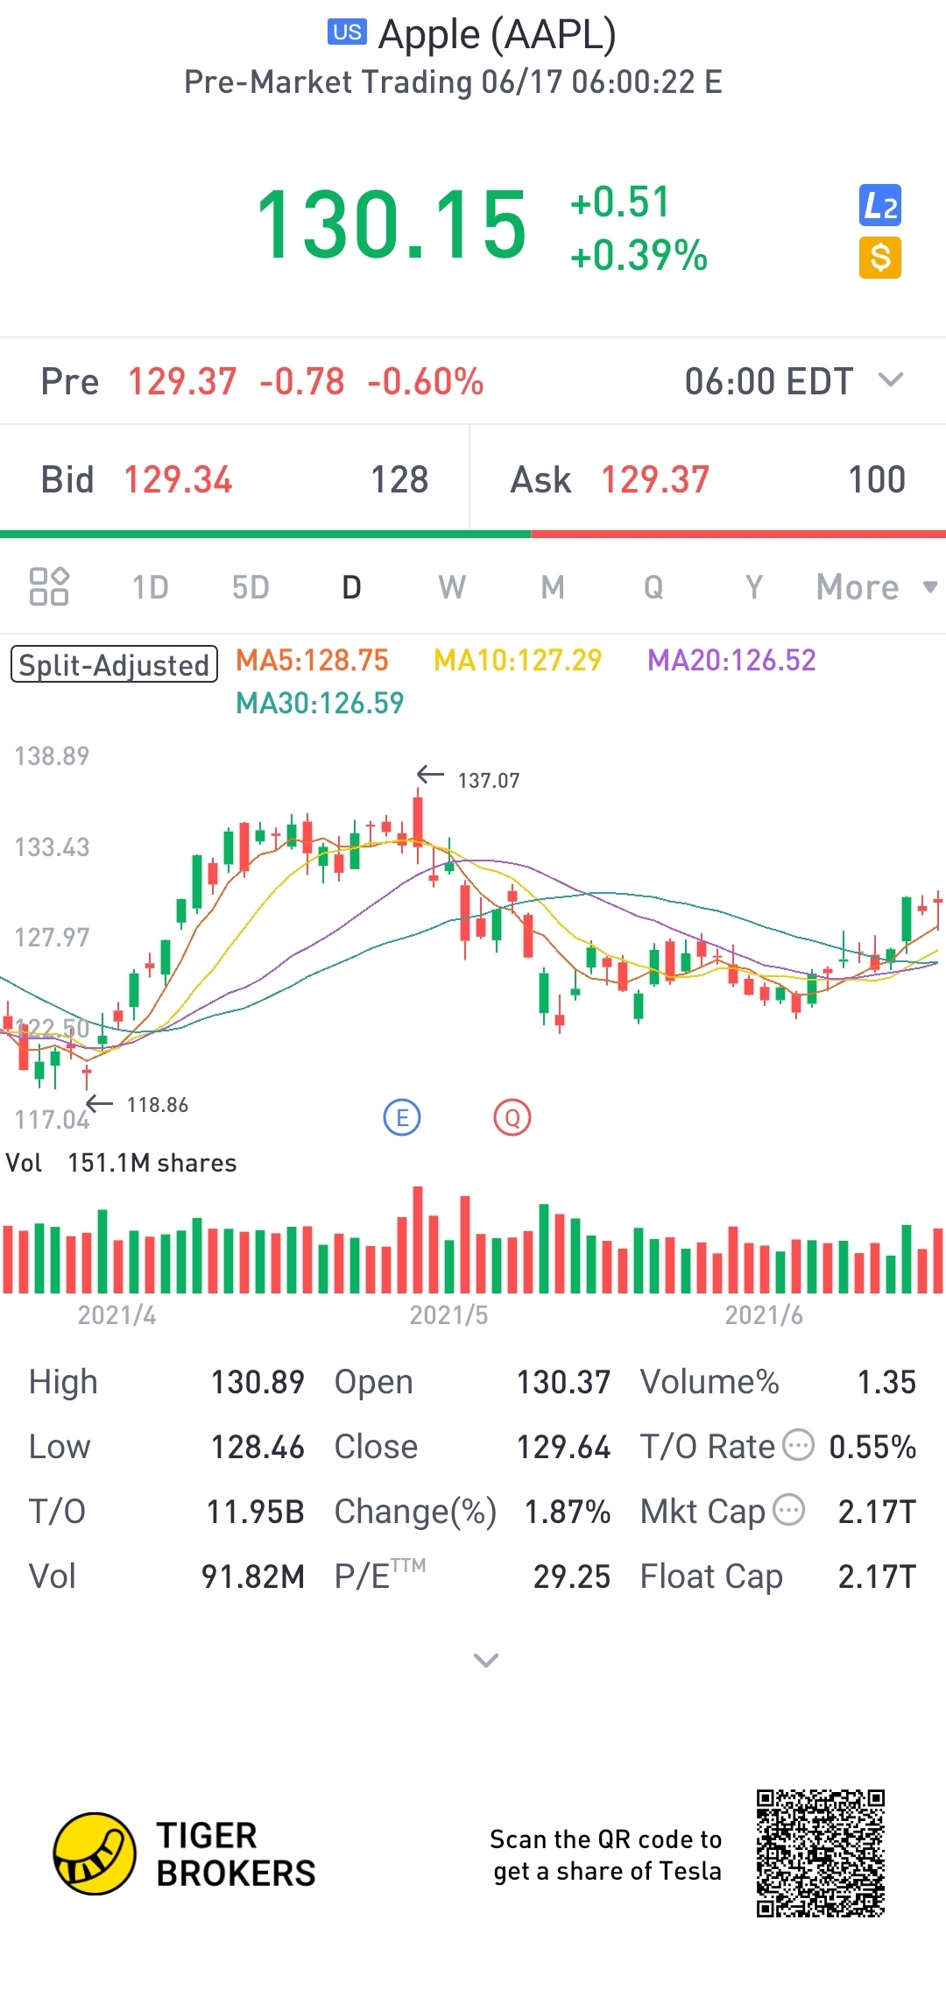Viewport: 946px width, 2005px height.
Task: Tap the MA20:126.52 indicator label
Action: pyautogui.click(x=731, y=660)
